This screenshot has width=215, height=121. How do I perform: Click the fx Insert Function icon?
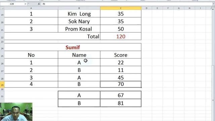click(39, 4)
